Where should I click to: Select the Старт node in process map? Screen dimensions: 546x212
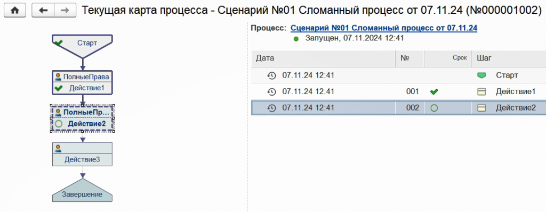(82, 46)
